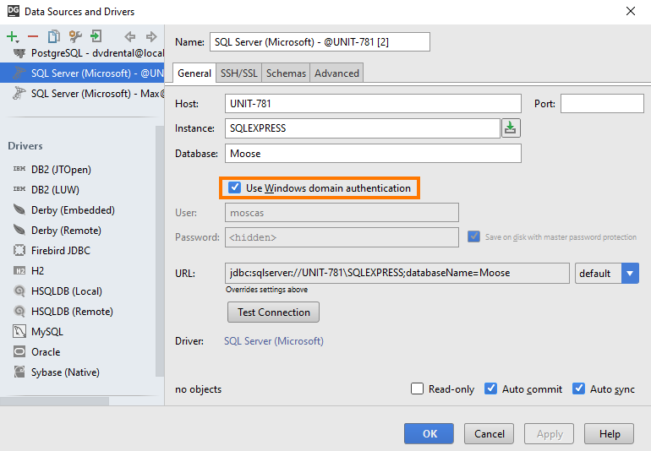Viewport: 651px width, 451px height.
Task: Select SQL Server @UNIT-781 data source
Action: (82, 73)
